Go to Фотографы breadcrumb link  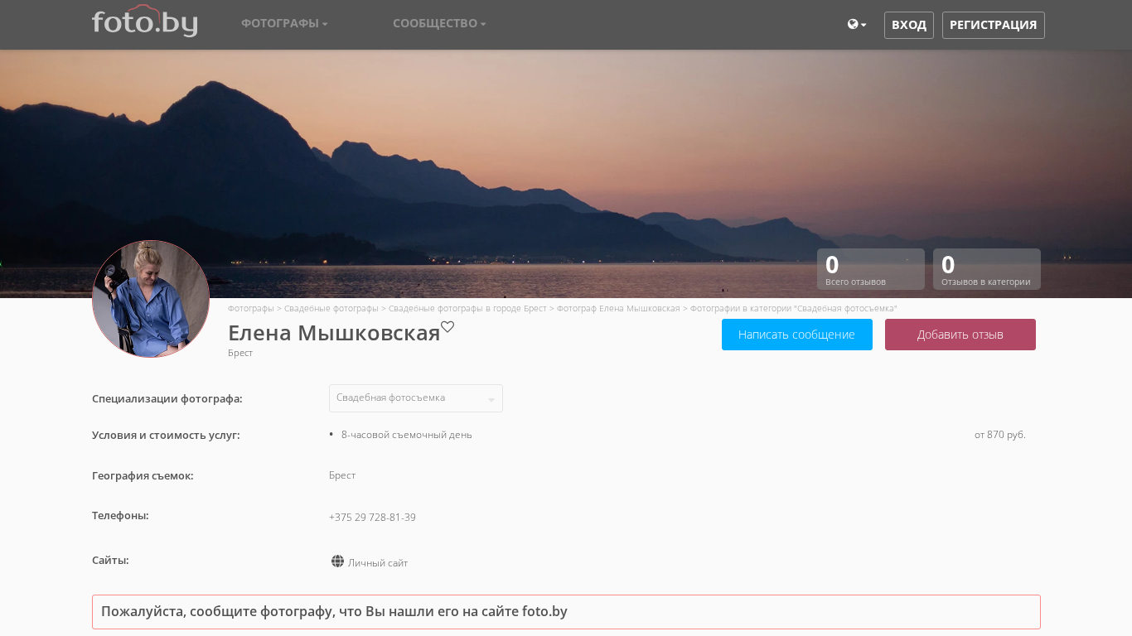(250, 308)
